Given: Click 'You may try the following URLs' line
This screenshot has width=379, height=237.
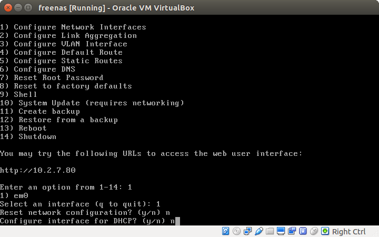Looking at the screenshot, I should [x=151, y=154].
